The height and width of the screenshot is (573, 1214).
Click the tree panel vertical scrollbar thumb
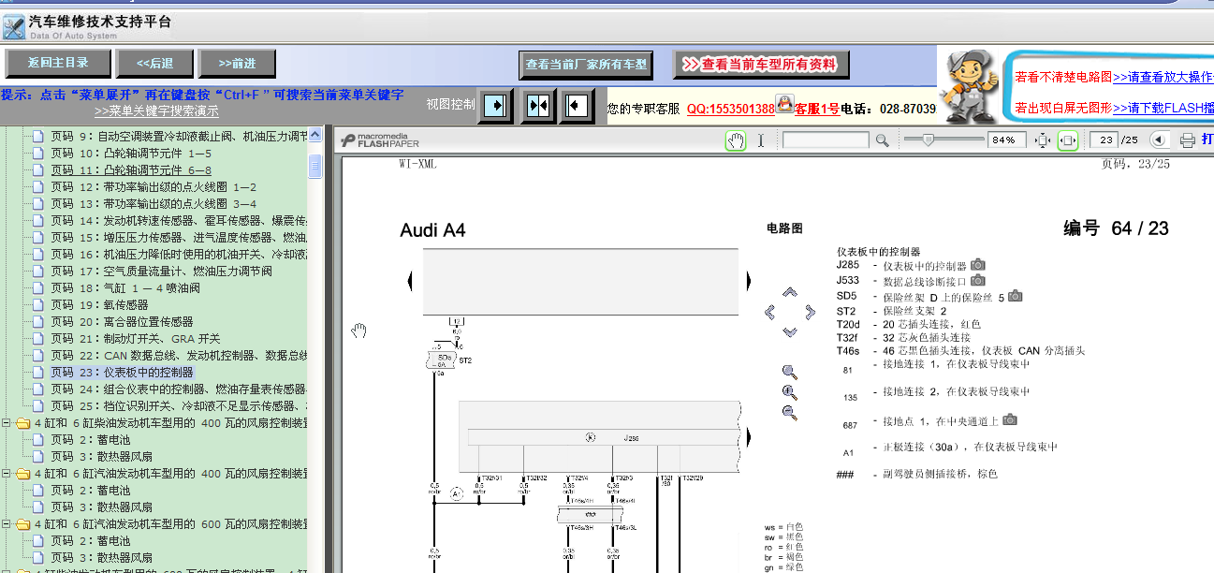tap(315, 167)
